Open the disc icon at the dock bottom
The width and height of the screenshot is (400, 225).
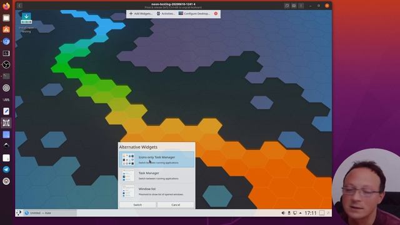pyautogui.click(x=6, y=181)
